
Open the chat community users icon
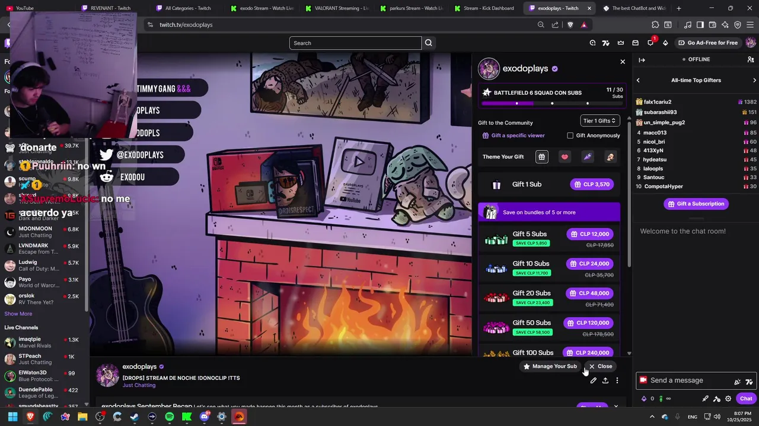click(751, 59)
